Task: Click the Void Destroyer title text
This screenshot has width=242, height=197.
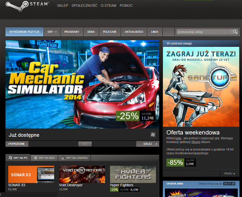Action: (71, 185)
